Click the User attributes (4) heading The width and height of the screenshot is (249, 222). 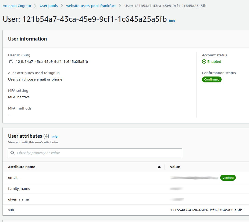pos(29,136)
